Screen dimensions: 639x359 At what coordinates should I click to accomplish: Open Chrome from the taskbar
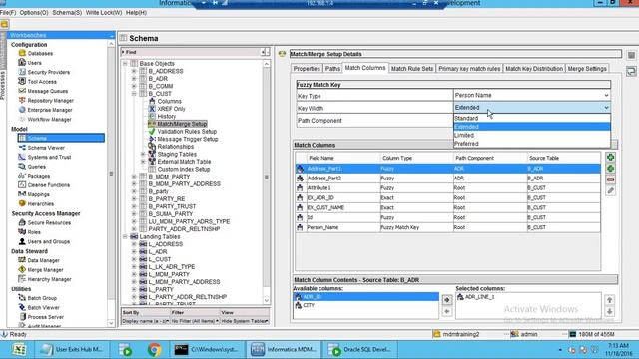[154, 350]
